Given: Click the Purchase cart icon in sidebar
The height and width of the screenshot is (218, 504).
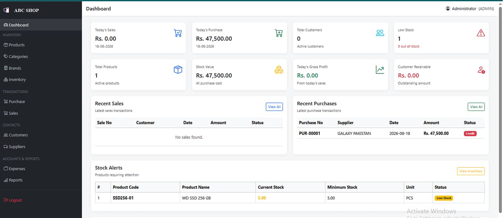Looking at the screenshot, I should [x=6, y=102].
